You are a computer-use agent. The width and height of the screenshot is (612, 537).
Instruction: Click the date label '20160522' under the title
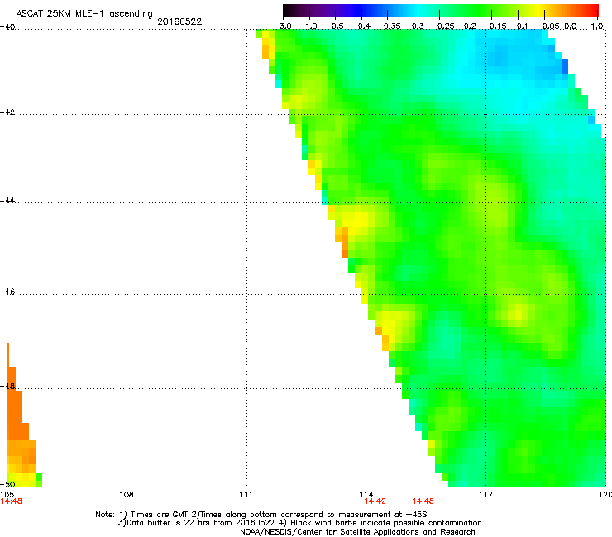click(x=179, y=21)
